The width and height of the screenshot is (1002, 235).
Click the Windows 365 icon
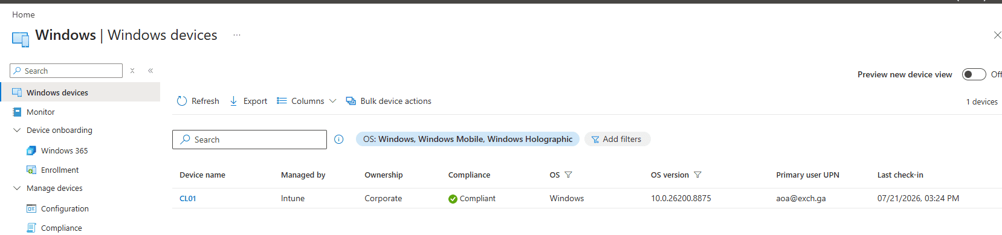31,150
